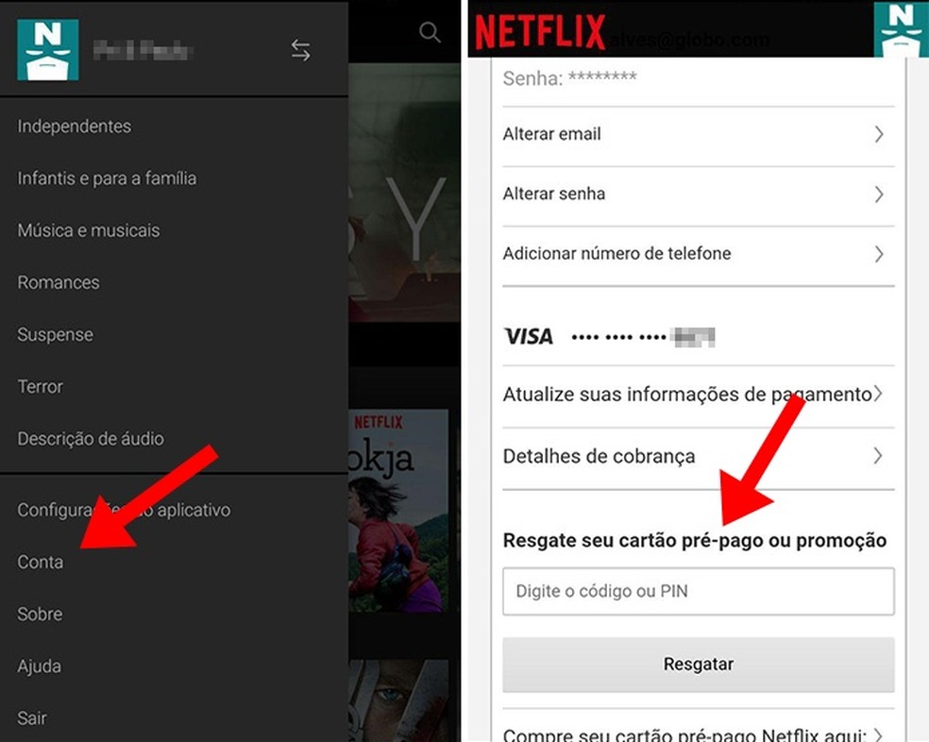
Task: Tap the Sobre menu item
Action: 40,614
